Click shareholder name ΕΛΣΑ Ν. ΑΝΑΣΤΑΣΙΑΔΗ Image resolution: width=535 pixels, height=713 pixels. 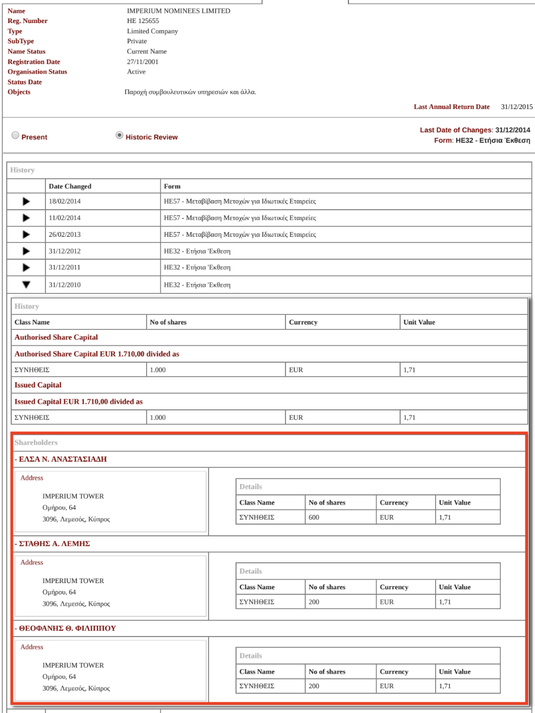click(x=61, y=459)
